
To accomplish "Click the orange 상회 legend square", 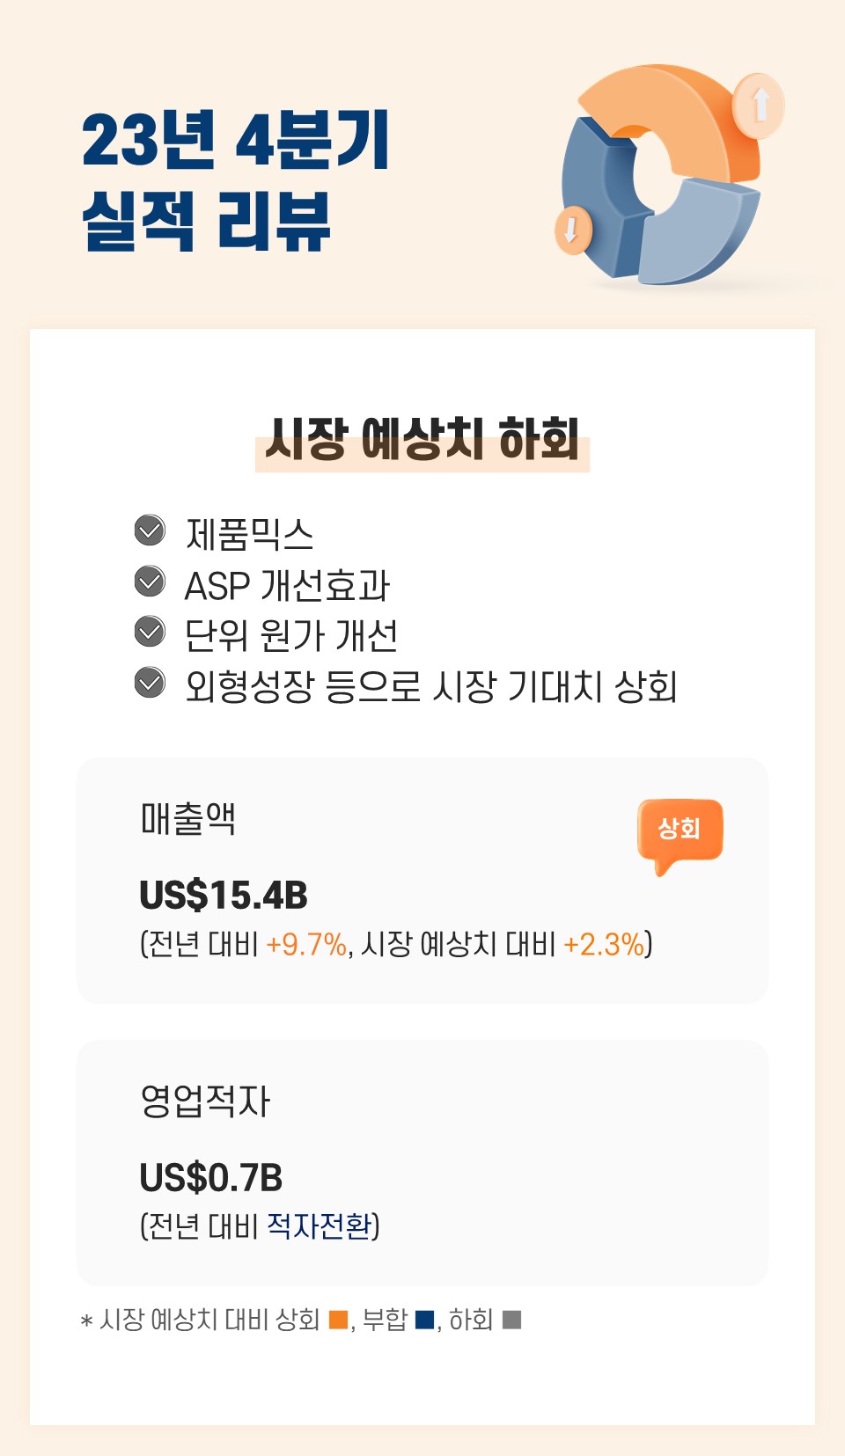I will 338,1320.
